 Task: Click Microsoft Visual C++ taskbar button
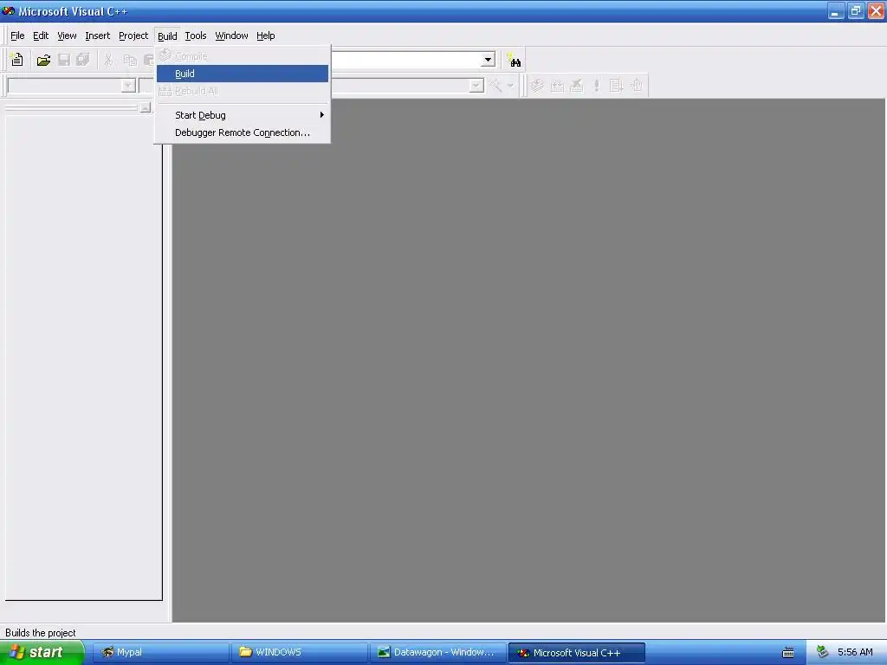pos(576,652)
